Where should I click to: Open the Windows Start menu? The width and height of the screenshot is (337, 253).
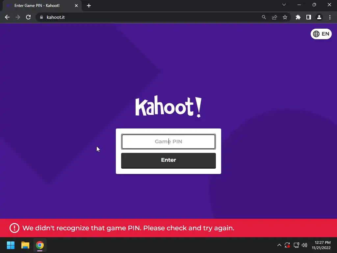click(x=11, y=245)
